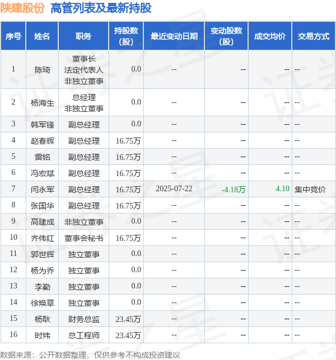Click the name 郭世辉
The height and width of the screenshot is (360, 336).
pos(43,254)
